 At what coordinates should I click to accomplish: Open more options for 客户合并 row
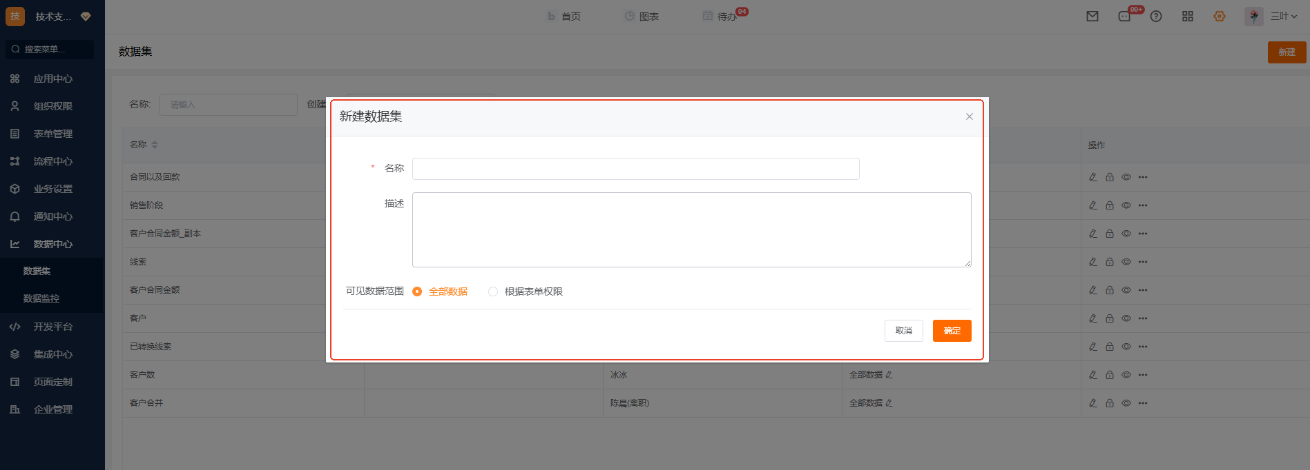(x=1142, y=403)
